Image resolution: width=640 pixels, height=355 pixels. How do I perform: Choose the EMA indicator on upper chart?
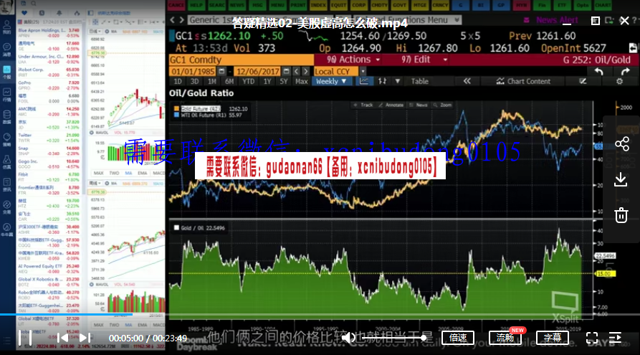pos(143,173)
